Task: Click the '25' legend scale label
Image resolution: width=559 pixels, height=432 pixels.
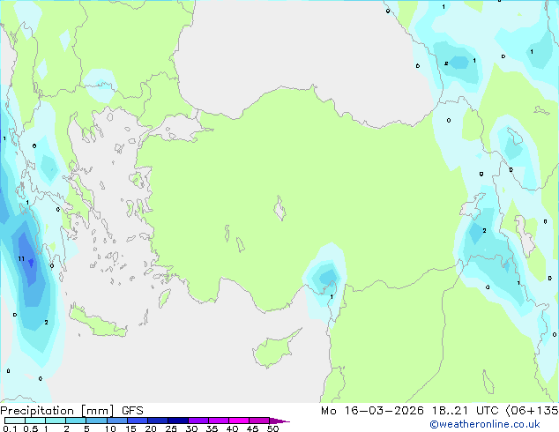Action: [171, 428]
